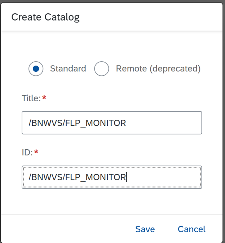
Task: Click blank header area right of 'Create Catalog'
Action: [151, 17]
